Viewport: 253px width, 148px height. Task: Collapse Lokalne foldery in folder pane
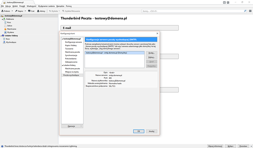tap(1, 36)
